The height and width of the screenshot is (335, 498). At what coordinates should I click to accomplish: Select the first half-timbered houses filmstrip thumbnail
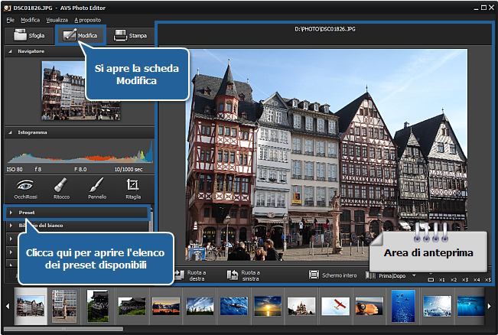pyautogui.click(x=31, y=306)
